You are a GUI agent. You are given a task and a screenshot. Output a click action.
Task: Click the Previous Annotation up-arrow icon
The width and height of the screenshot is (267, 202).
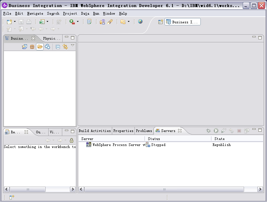coord(21,29)
